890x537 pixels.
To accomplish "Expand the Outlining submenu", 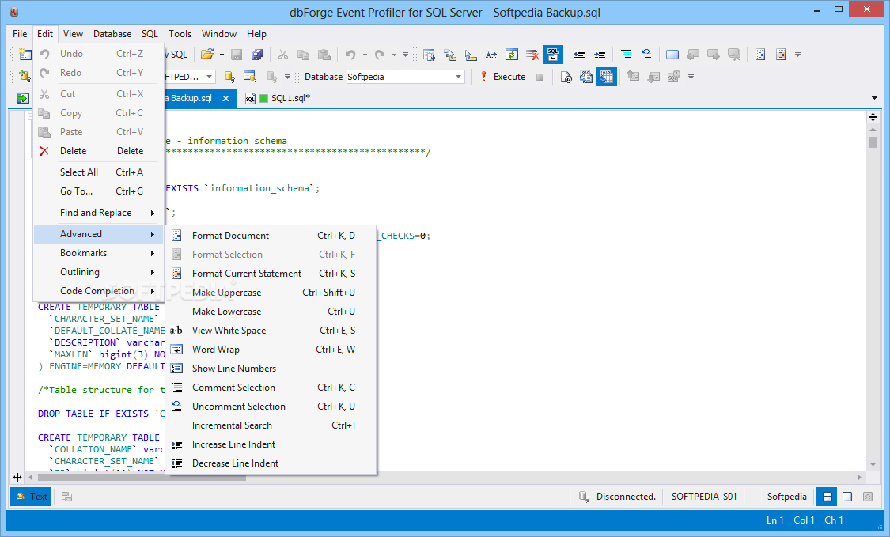I will coord(99,272).
